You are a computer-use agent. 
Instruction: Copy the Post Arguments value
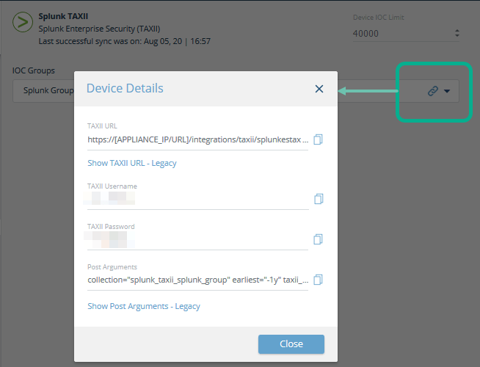(x=318, y=280)
